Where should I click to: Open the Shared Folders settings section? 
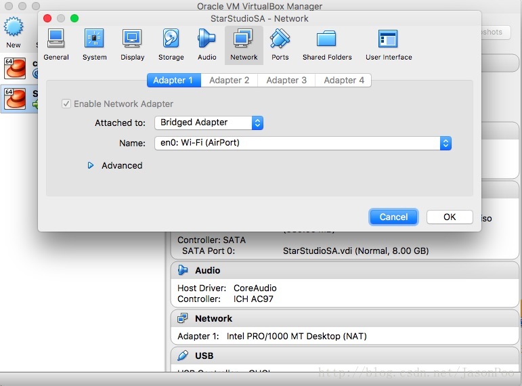pyautogui.click(x=327, y=45)
